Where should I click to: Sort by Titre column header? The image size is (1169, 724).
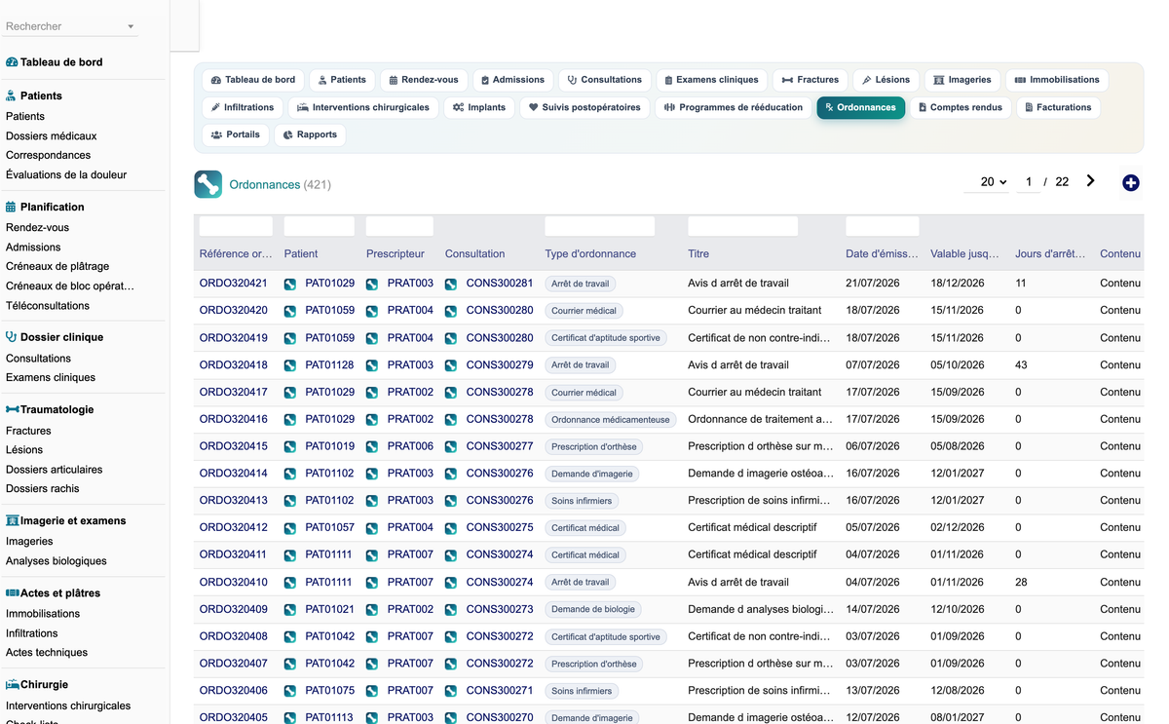[698, 254]
